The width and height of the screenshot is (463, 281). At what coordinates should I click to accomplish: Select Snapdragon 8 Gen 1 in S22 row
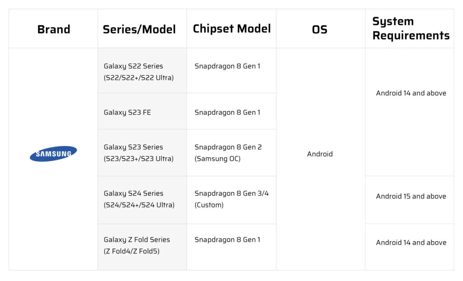point(227,66)
